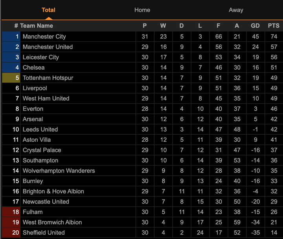Click blue position 1 rank badge
Image resolution: width=283 pixels, height=239 pixels.
point(11,37)
